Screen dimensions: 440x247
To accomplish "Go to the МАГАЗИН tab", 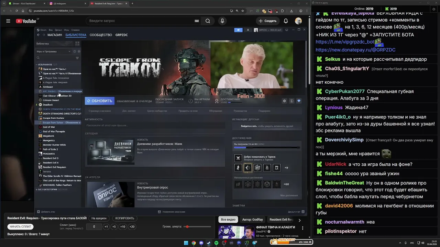I will [55, 35].
